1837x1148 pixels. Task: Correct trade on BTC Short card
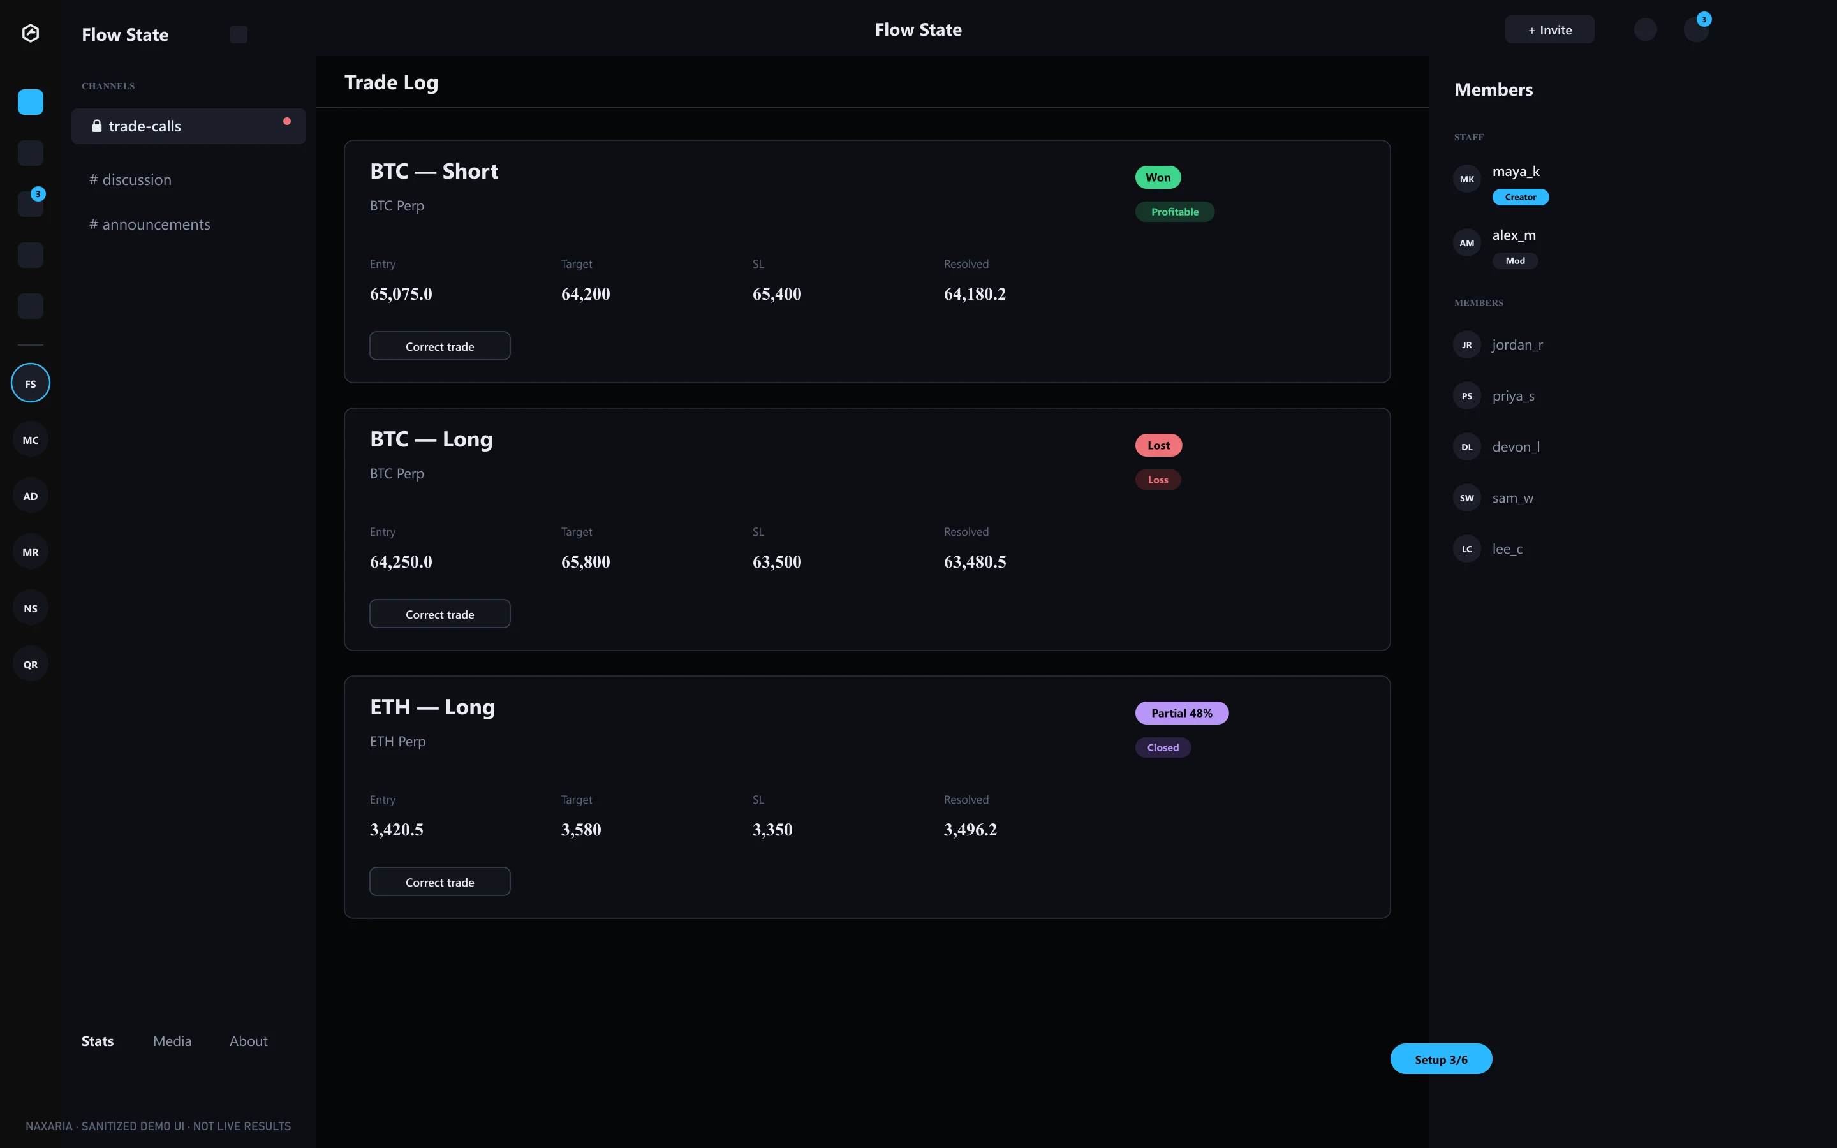tap(439, 346)
